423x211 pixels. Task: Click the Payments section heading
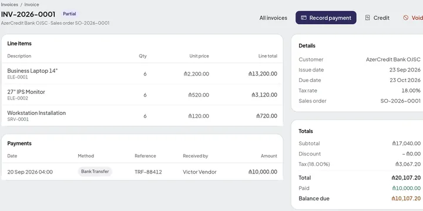19,144
